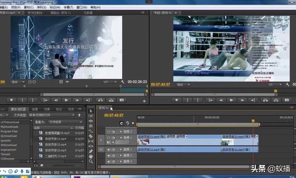Toggle visibility eye of 视频 2 track

[x=109, y=131]
